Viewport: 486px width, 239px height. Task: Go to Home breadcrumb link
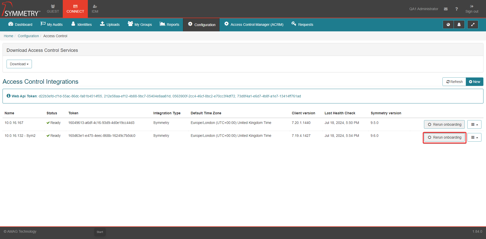click(x=8, y=36)
